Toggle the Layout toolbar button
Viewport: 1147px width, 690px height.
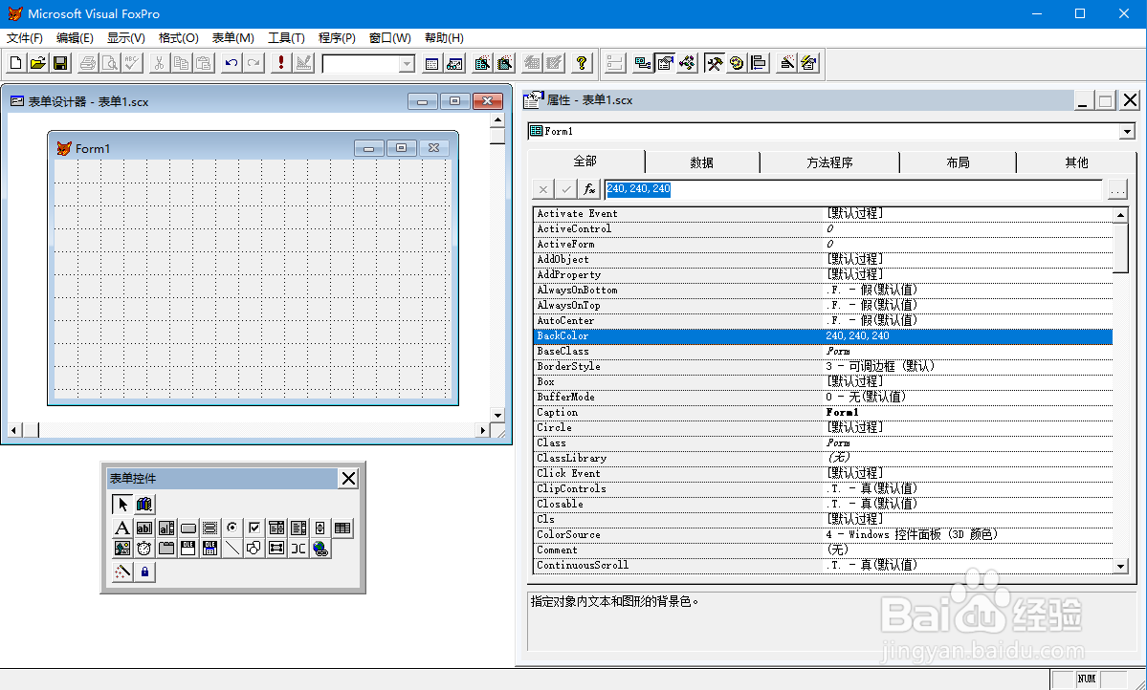pos(759,63)
